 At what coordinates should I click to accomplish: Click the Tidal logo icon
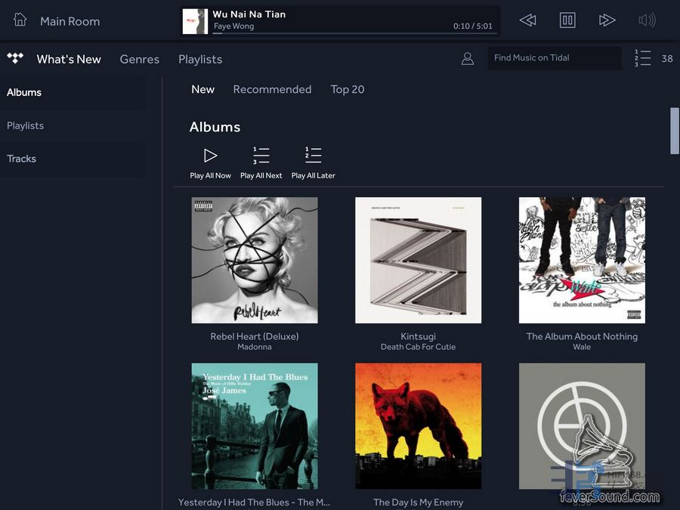15,58
